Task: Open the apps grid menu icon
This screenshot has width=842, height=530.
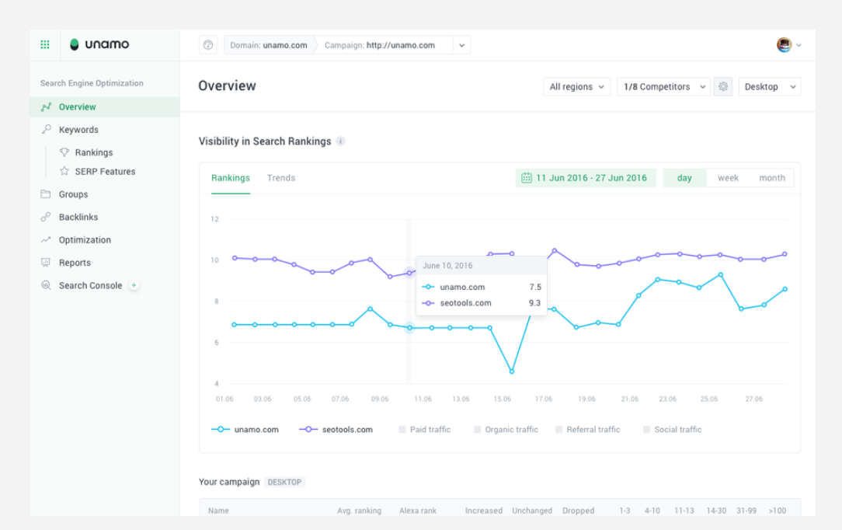Action: [x=45, y=44]
